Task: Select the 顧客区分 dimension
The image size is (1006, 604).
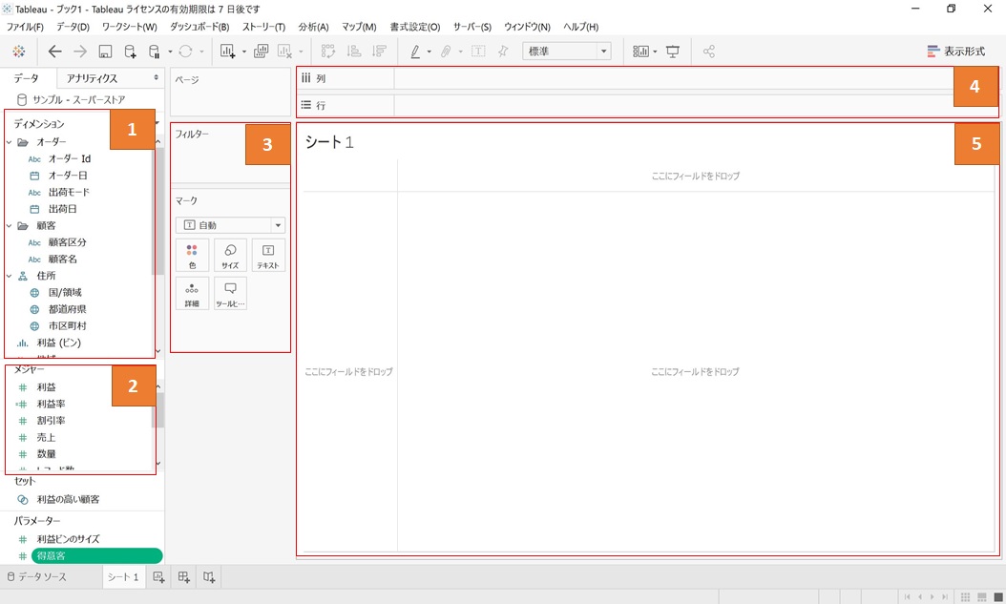Action: click(x=68, y=242)
